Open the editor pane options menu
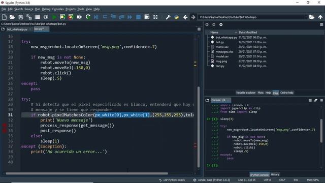 click(x=199, y=29)
